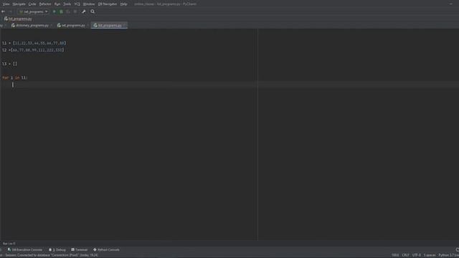The width and height of the screenshot is (459, 258).
Task: Click the 'for i in l1:' line
Action: coord(14,78)
